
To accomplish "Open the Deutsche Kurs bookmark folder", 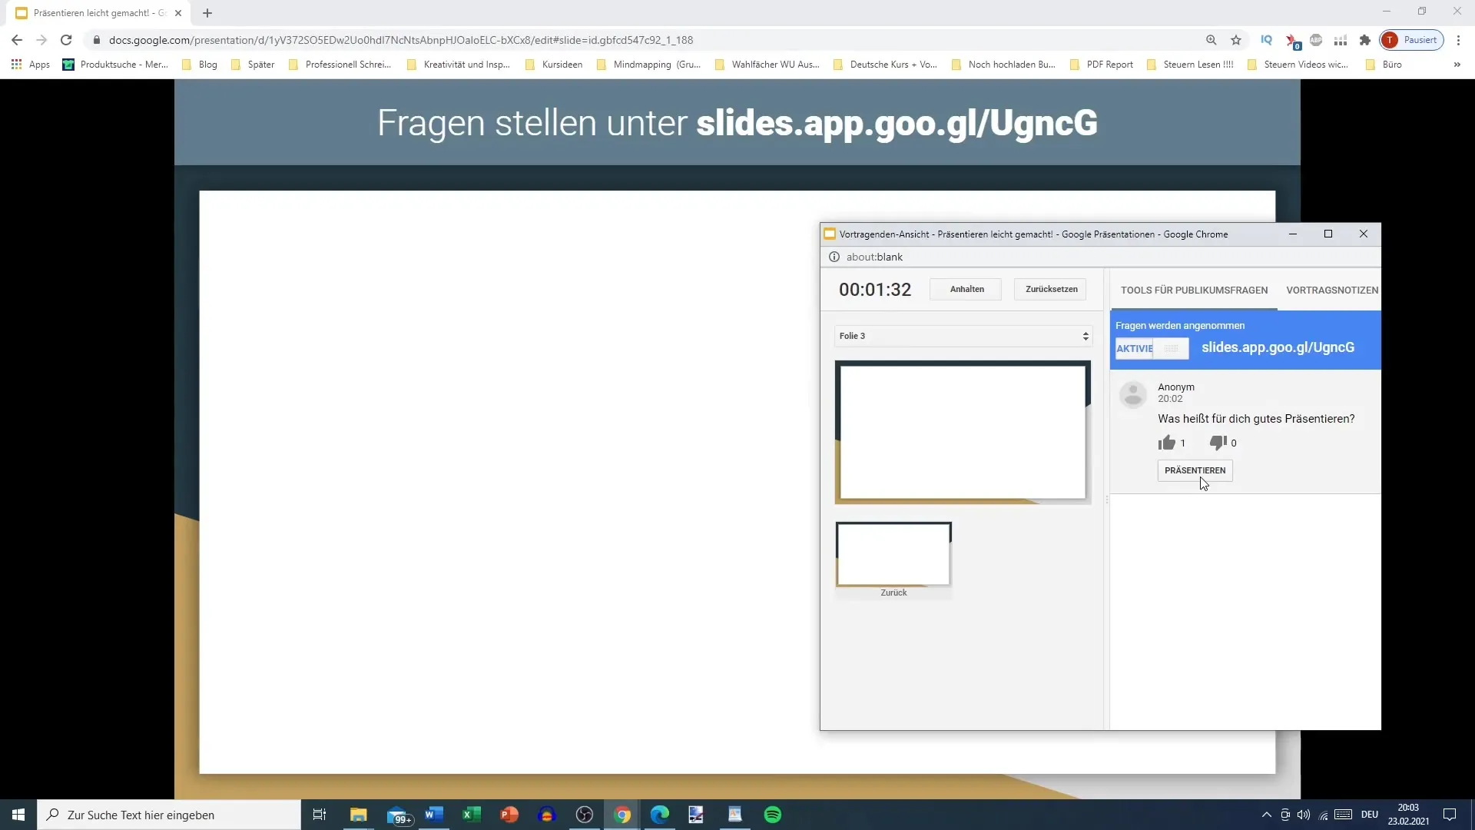I will tap(885, 65).
